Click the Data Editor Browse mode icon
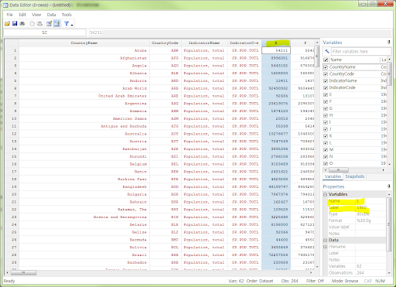Image resolution: width=396 pixels, height=287 pixels. [x=56, y=24]
